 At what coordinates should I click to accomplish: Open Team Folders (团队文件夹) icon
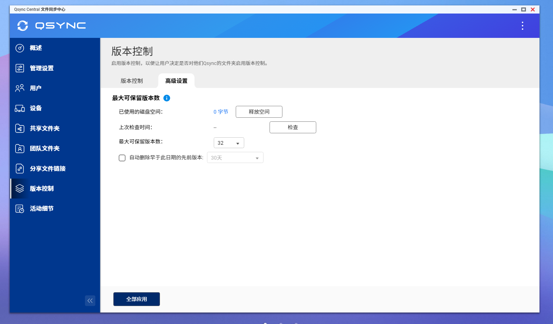[x=20, y=148]
